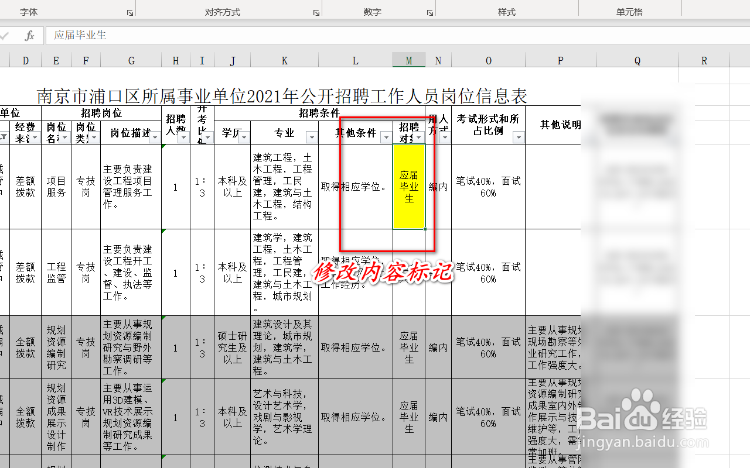Click the confirm checkmark in formula bar
The image size is (750, 468).
(4, 36)
